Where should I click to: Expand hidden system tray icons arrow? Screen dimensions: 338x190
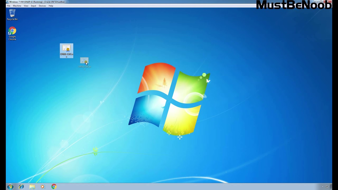point(322,187)
